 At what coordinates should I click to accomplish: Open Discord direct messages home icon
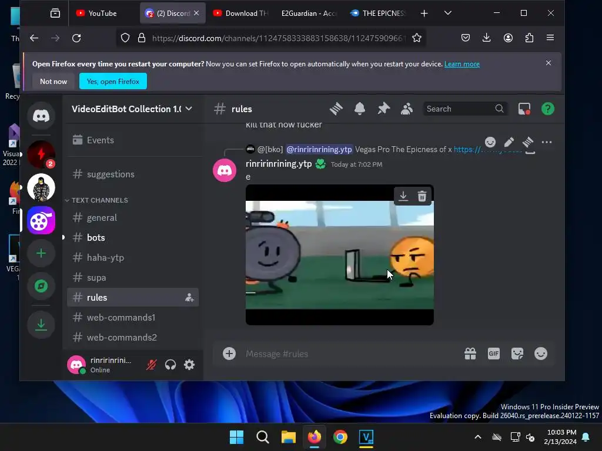[x=41, y=116]
